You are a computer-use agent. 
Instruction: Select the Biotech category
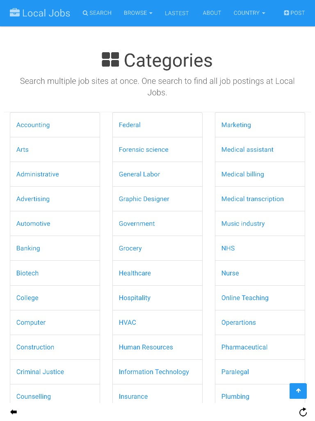(x=27, y=273)
